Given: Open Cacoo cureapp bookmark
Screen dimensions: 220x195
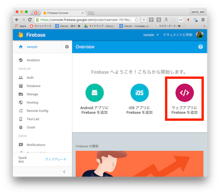Looking at the screenshot, I should (x=134, y=26).
